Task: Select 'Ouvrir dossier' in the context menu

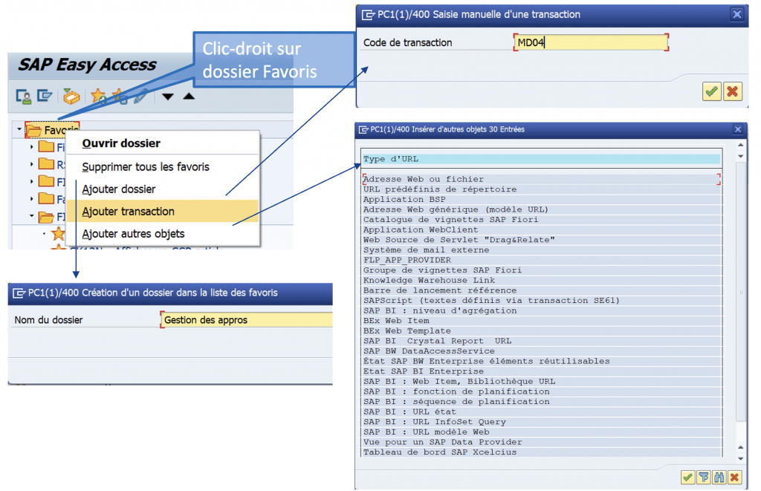Action: tap(120, 143)
